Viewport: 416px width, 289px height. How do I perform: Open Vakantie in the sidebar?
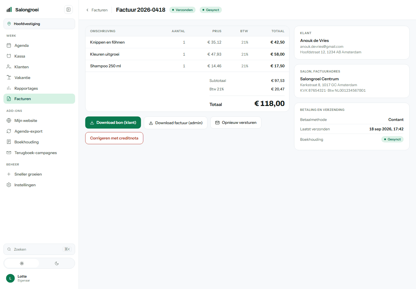coord(39,78)
